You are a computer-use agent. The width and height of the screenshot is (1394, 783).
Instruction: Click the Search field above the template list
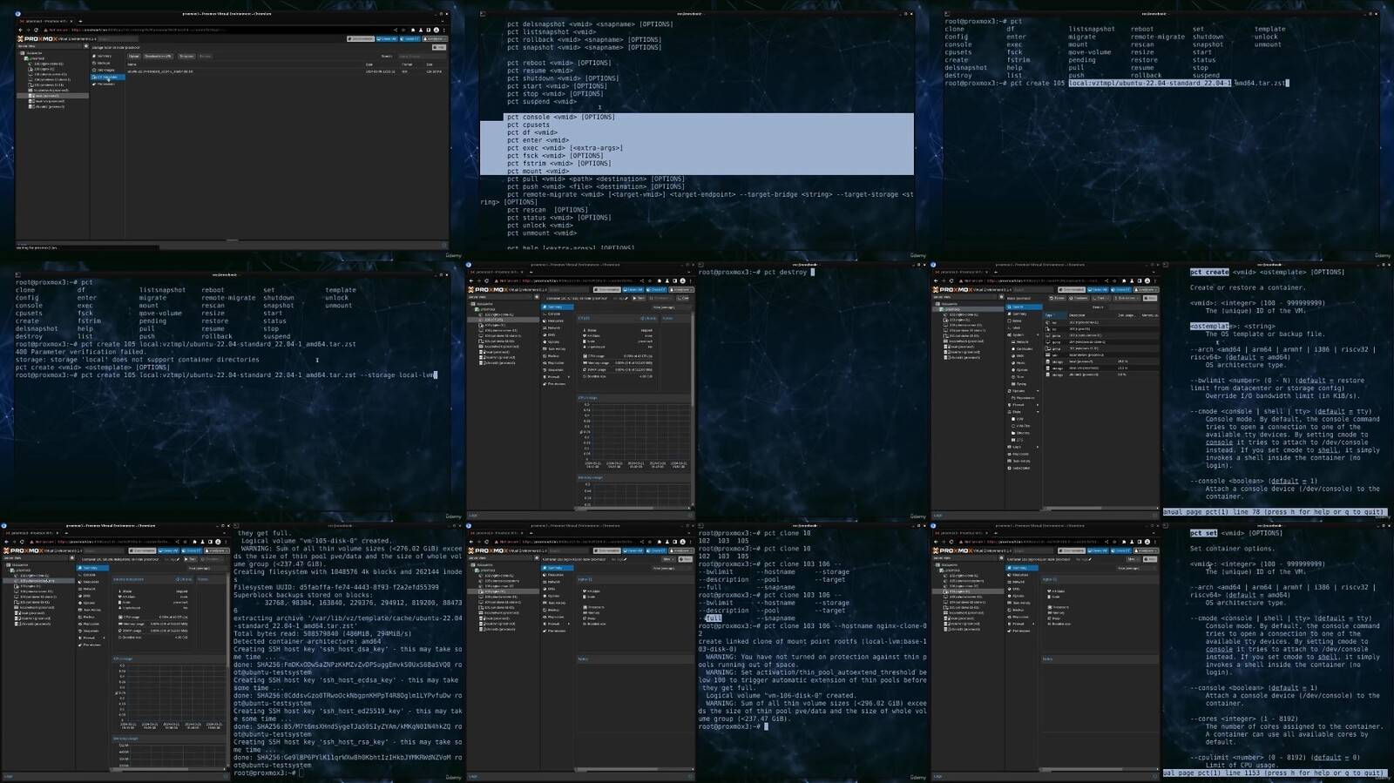tap(423, 57)
